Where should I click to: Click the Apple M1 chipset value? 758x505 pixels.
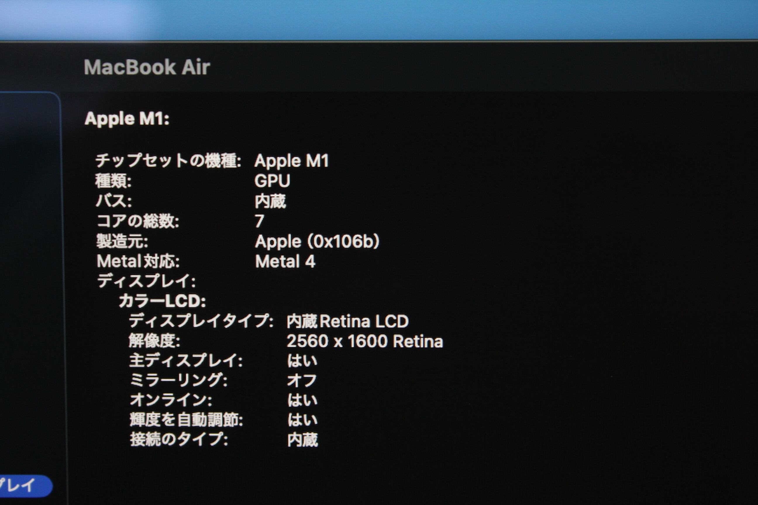(292, 161)
